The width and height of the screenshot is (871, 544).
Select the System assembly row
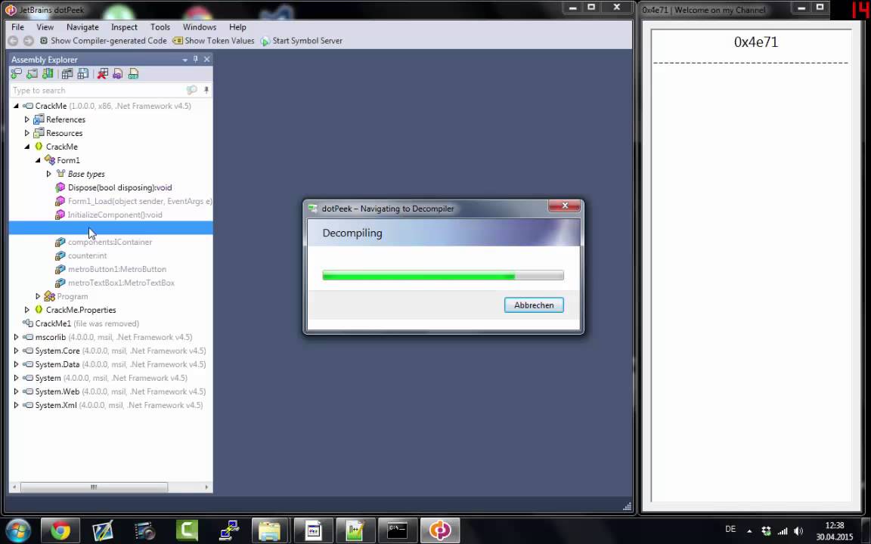point(111,378)
